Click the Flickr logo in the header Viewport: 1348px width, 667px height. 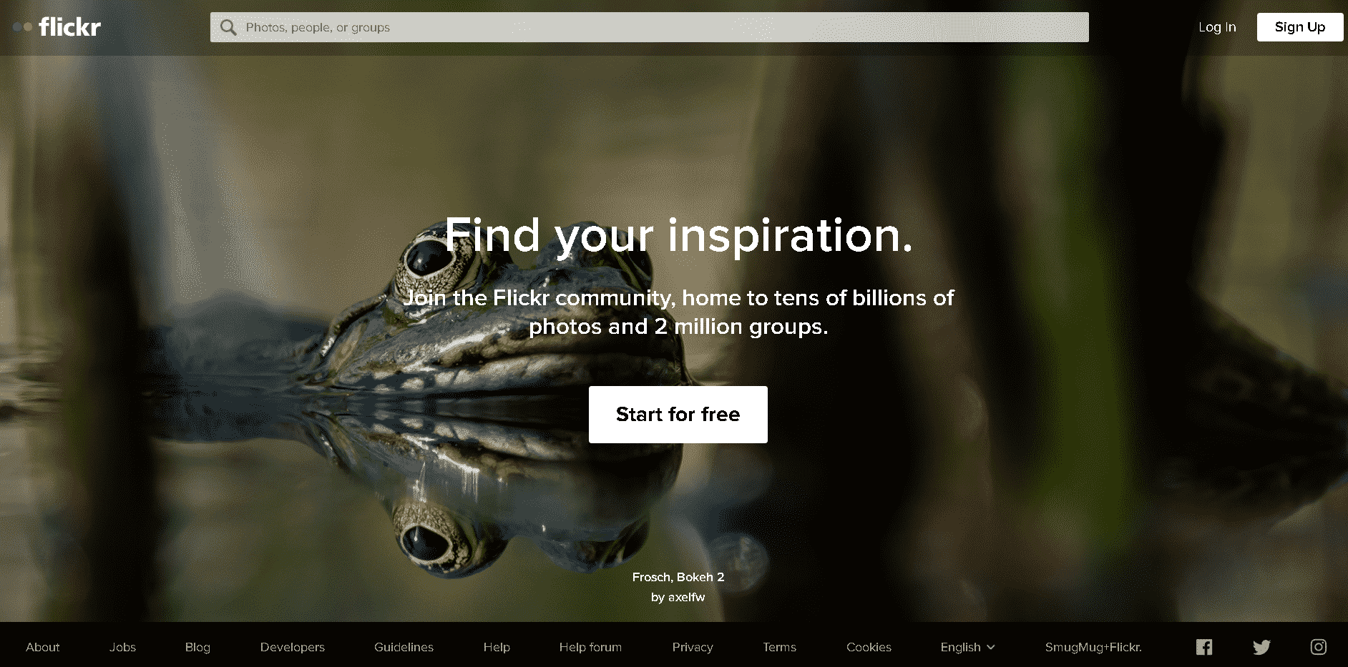tap(57, 27)
